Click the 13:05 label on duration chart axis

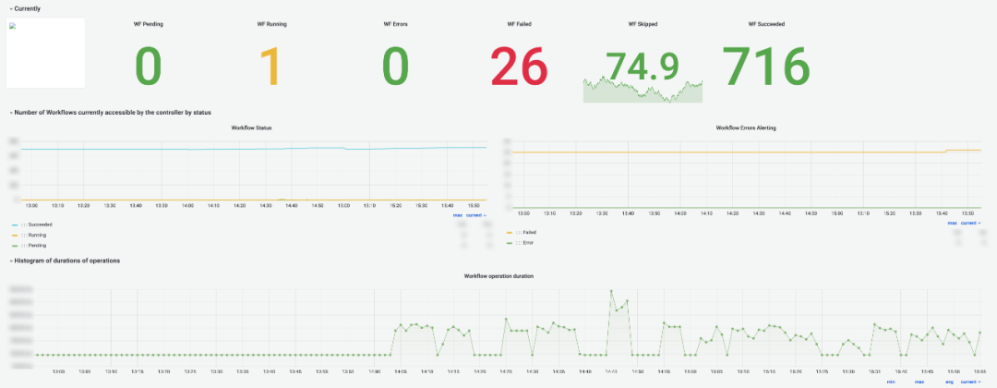[x=85, y=370]
